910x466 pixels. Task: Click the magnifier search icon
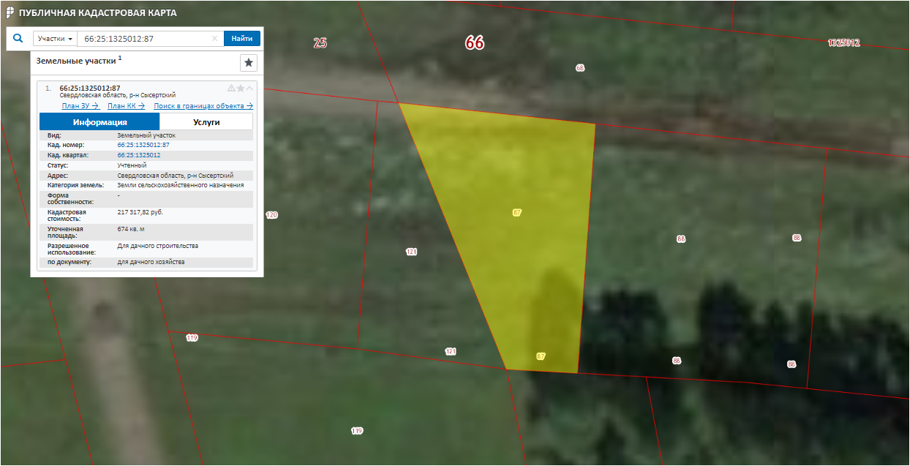tap(19, 38)
